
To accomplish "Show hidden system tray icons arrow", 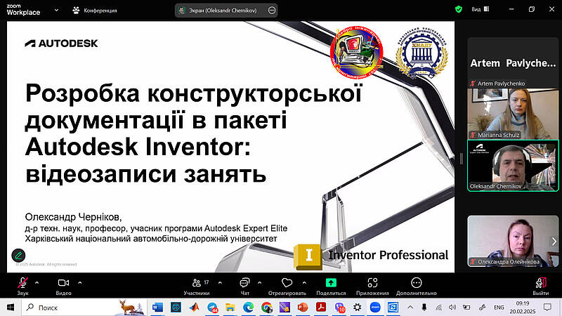I will pyautogui.click(x=410, y=308).
